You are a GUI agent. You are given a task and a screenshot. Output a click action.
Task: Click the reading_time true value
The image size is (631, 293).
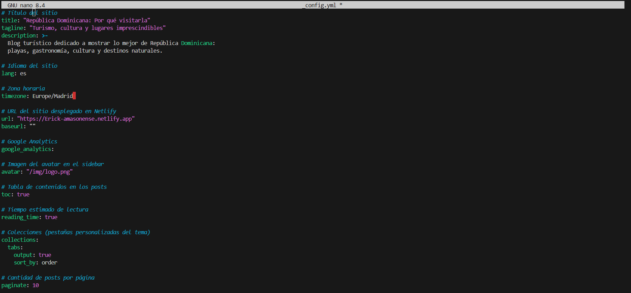[51, 217]
